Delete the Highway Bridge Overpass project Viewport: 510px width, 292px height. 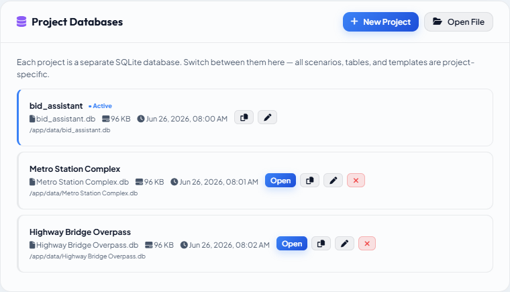pos(367,244)
